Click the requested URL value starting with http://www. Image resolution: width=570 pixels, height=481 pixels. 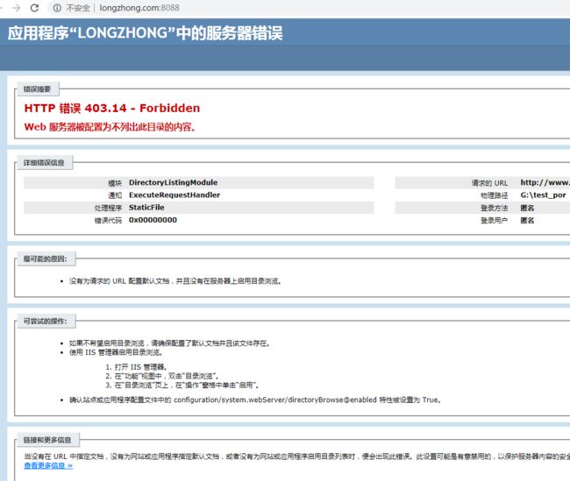(x=545, y=182)
